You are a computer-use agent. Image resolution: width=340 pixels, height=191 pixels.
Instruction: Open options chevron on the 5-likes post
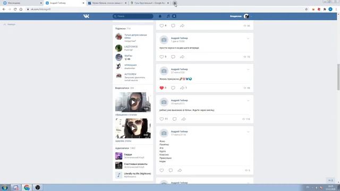click(x=248, y=39)
